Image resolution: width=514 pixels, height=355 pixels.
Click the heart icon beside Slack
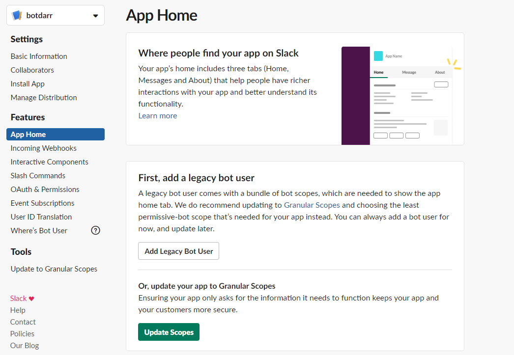click(31, 299)
